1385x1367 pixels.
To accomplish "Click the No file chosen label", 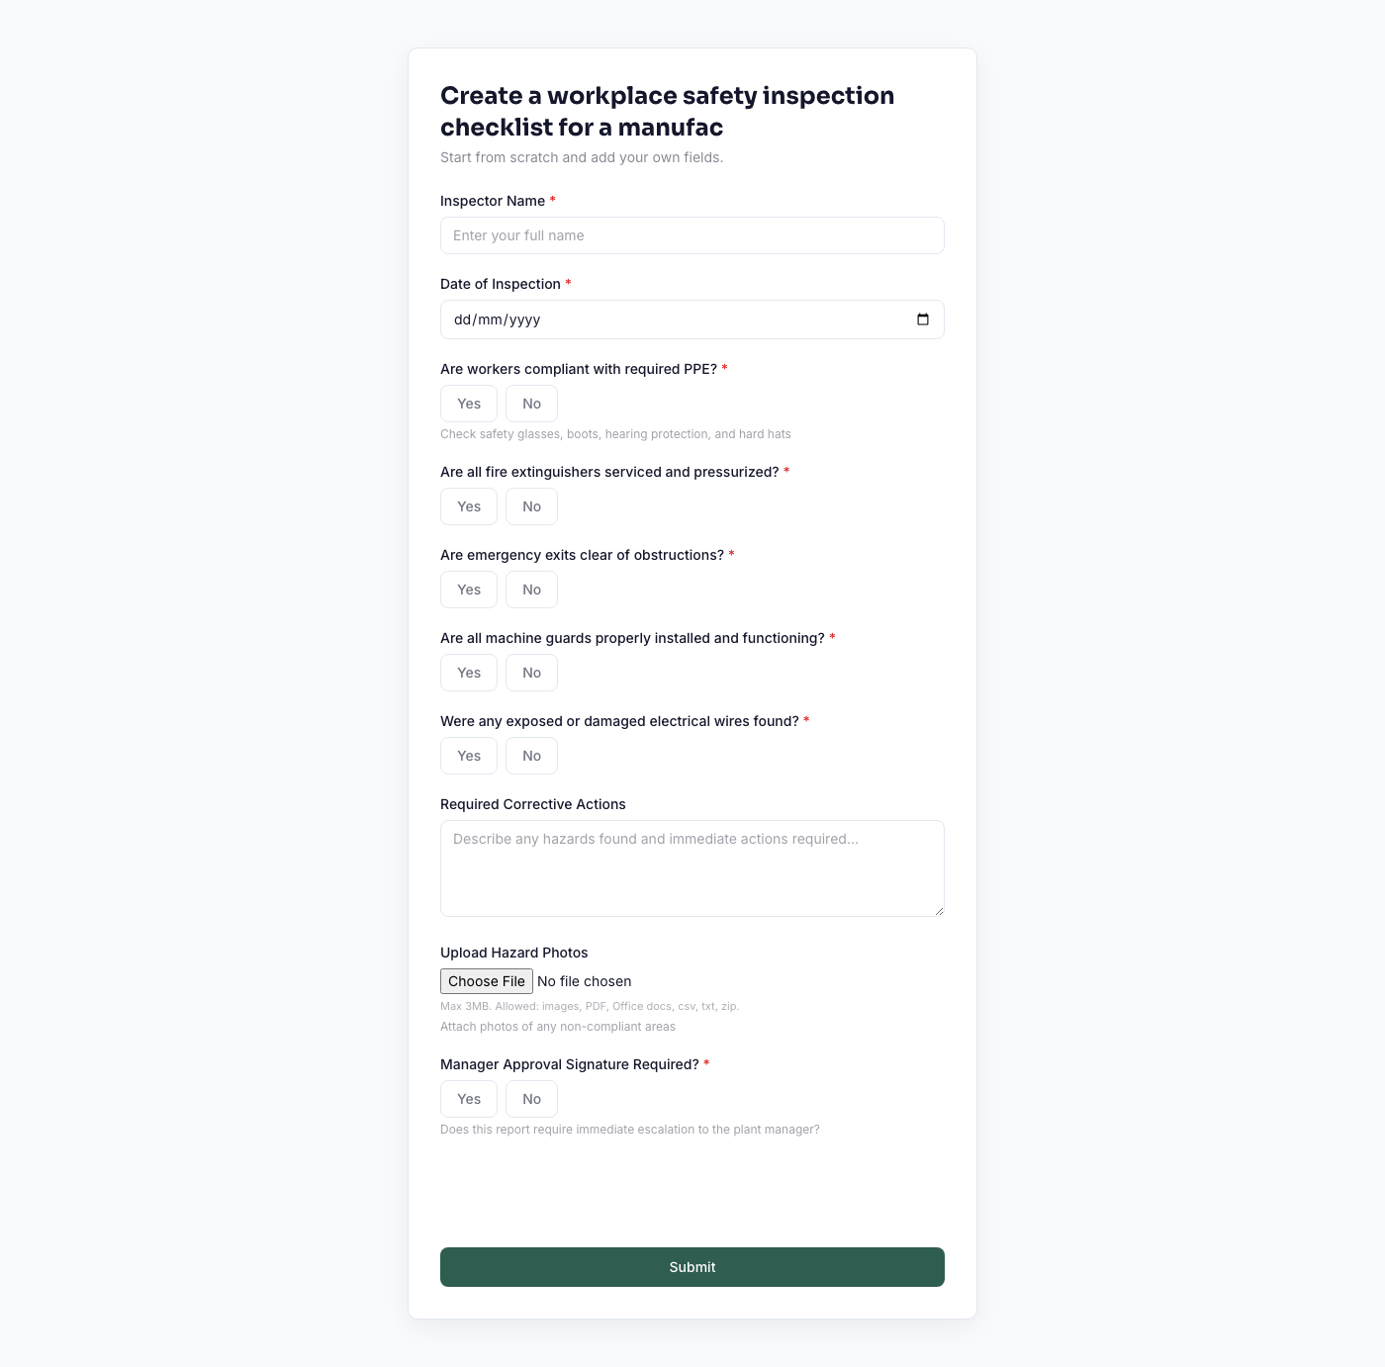I will (584, 981).
